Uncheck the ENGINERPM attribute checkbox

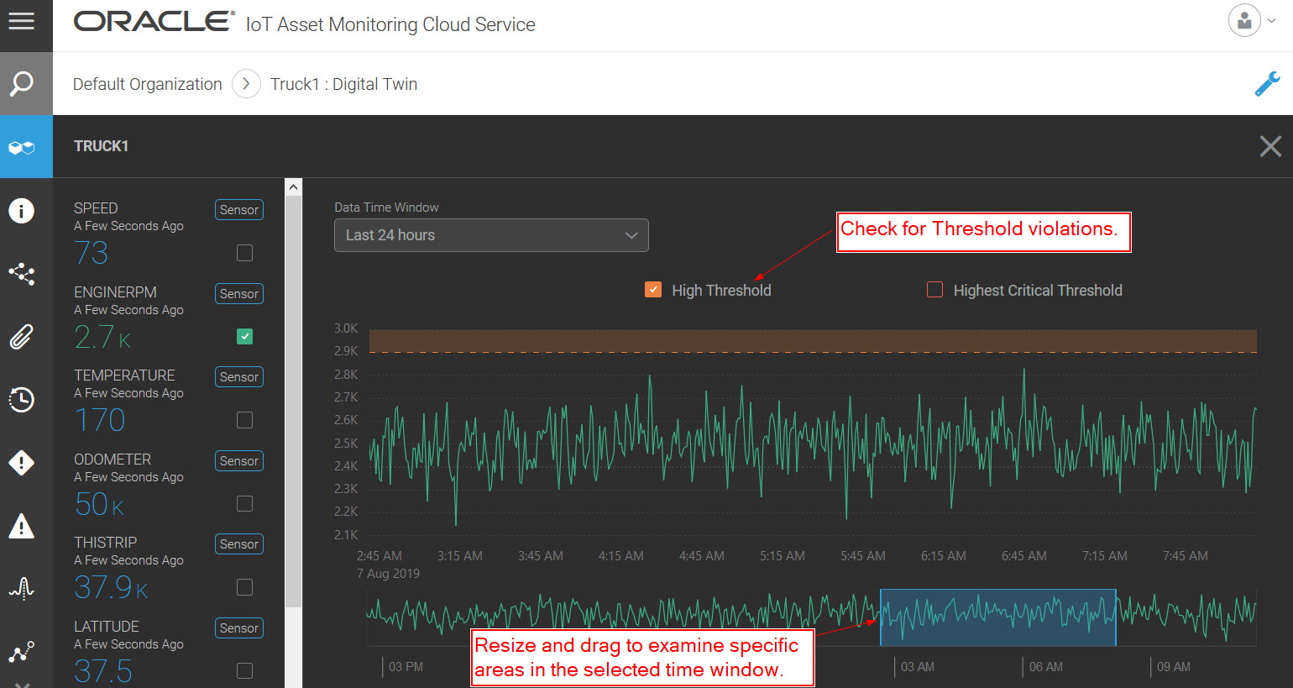tap(244, 337)
